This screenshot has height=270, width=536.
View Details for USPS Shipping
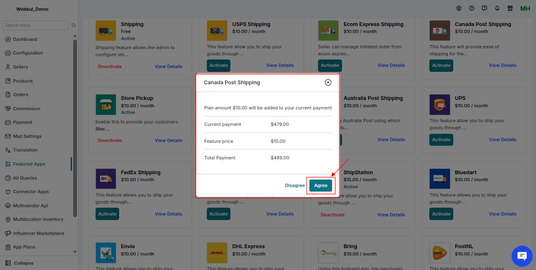(x=280, y=65)
